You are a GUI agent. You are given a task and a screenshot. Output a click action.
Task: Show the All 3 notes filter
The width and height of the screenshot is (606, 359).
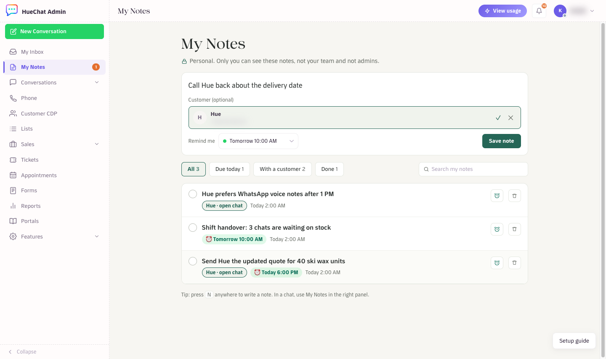[x=194, y=169]
